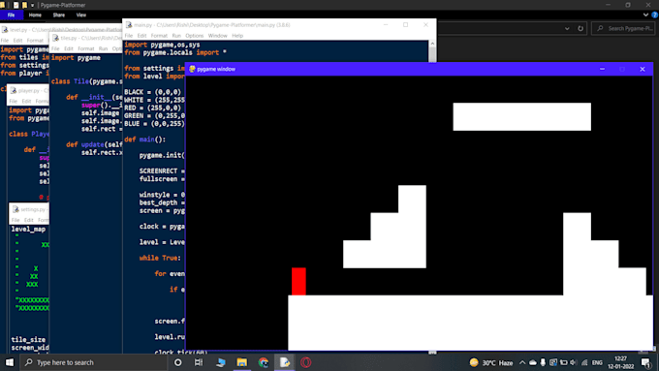This screenshot has height=371, width=659.
Task: Open File Explorer from the taskbar
Action: 242,362
